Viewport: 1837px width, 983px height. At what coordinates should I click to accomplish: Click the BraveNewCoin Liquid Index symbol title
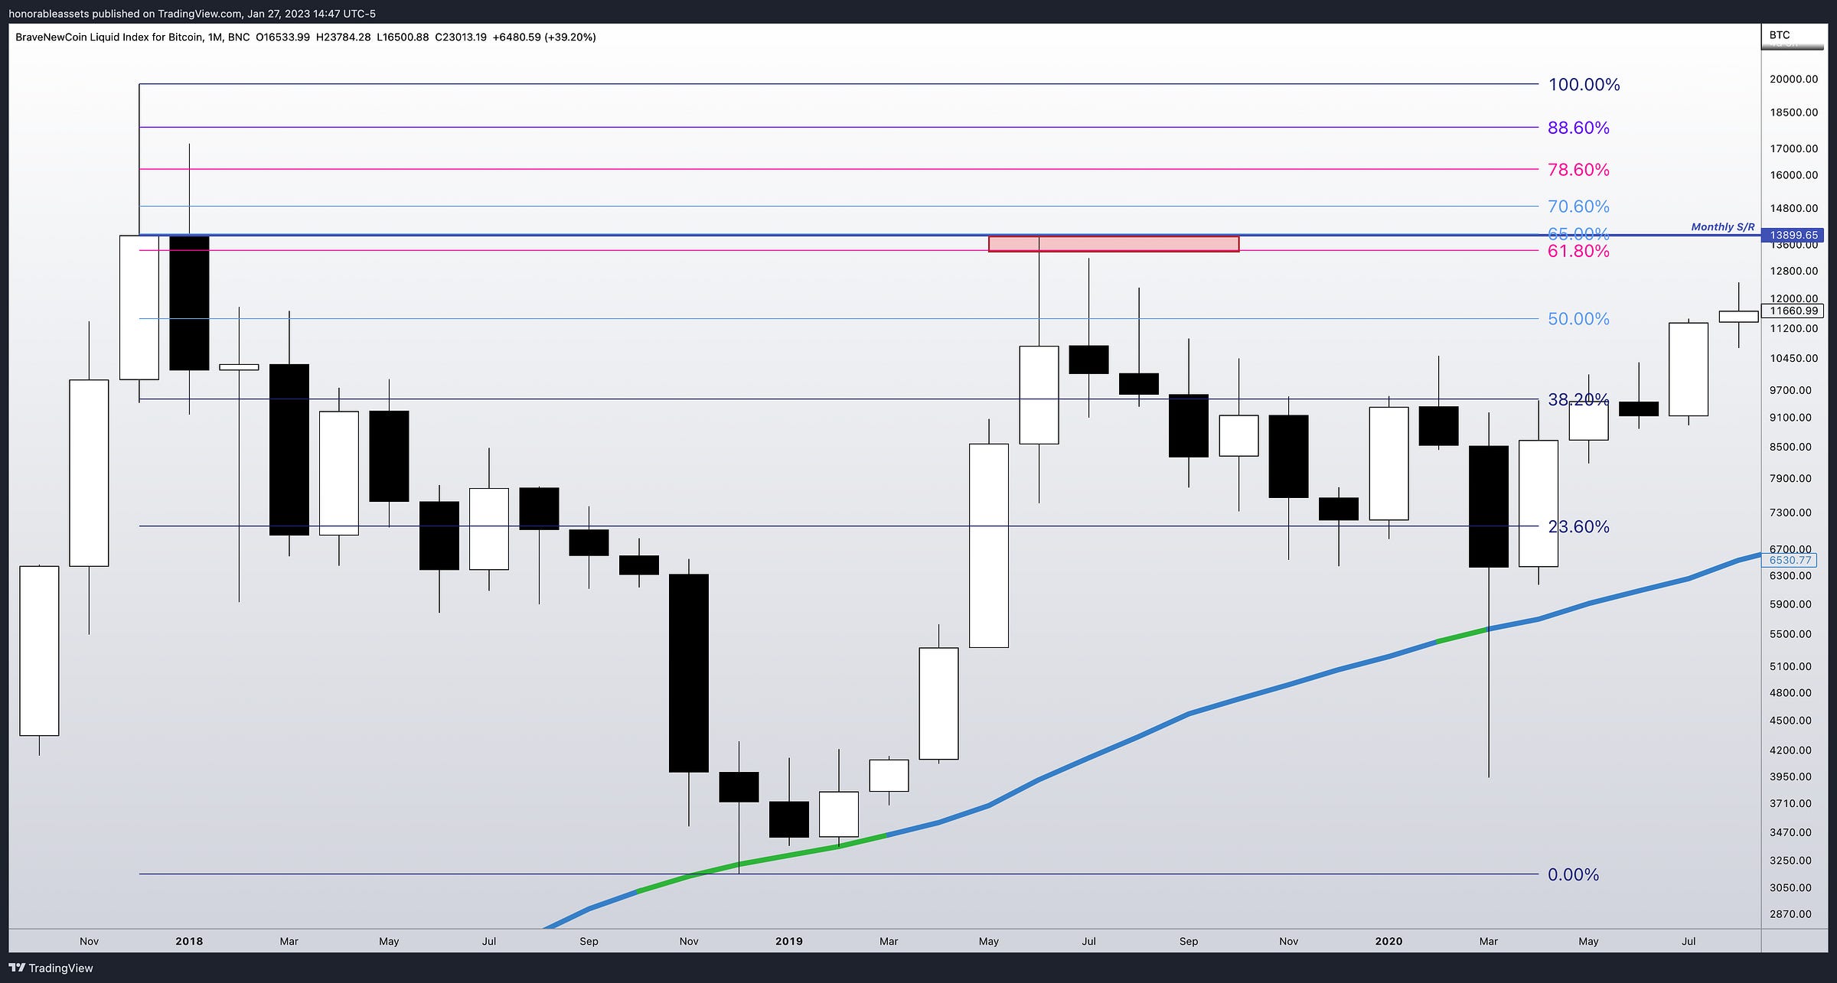coord(109,37)
